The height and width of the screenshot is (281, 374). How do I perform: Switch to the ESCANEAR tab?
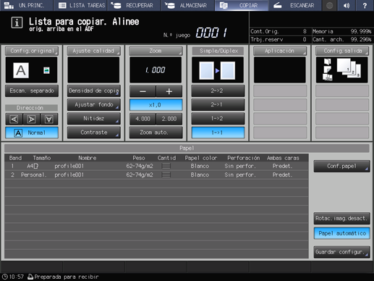[295, 5]
